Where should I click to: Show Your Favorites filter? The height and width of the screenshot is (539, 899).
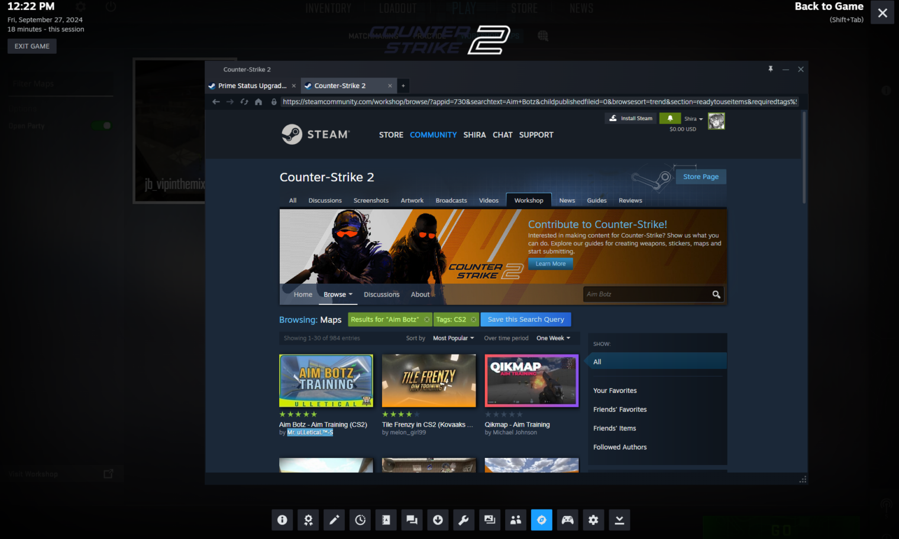615,391
